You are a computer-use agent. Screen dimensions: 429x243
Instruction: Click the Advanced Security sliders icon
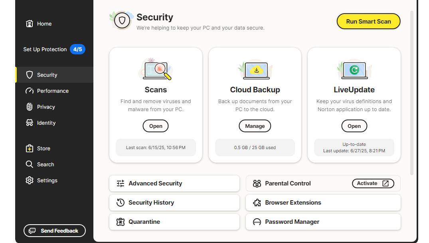tap(121, 183)
